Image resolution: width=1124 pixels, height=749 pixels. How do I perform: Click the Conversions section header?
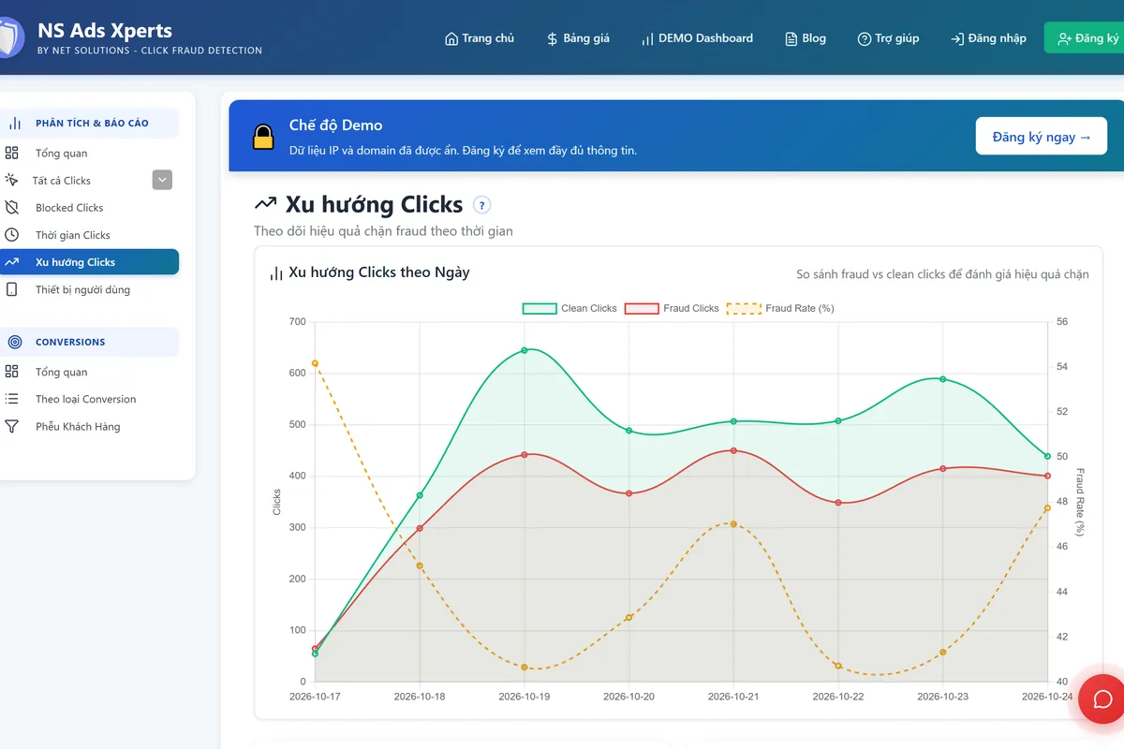pos(89,342)
